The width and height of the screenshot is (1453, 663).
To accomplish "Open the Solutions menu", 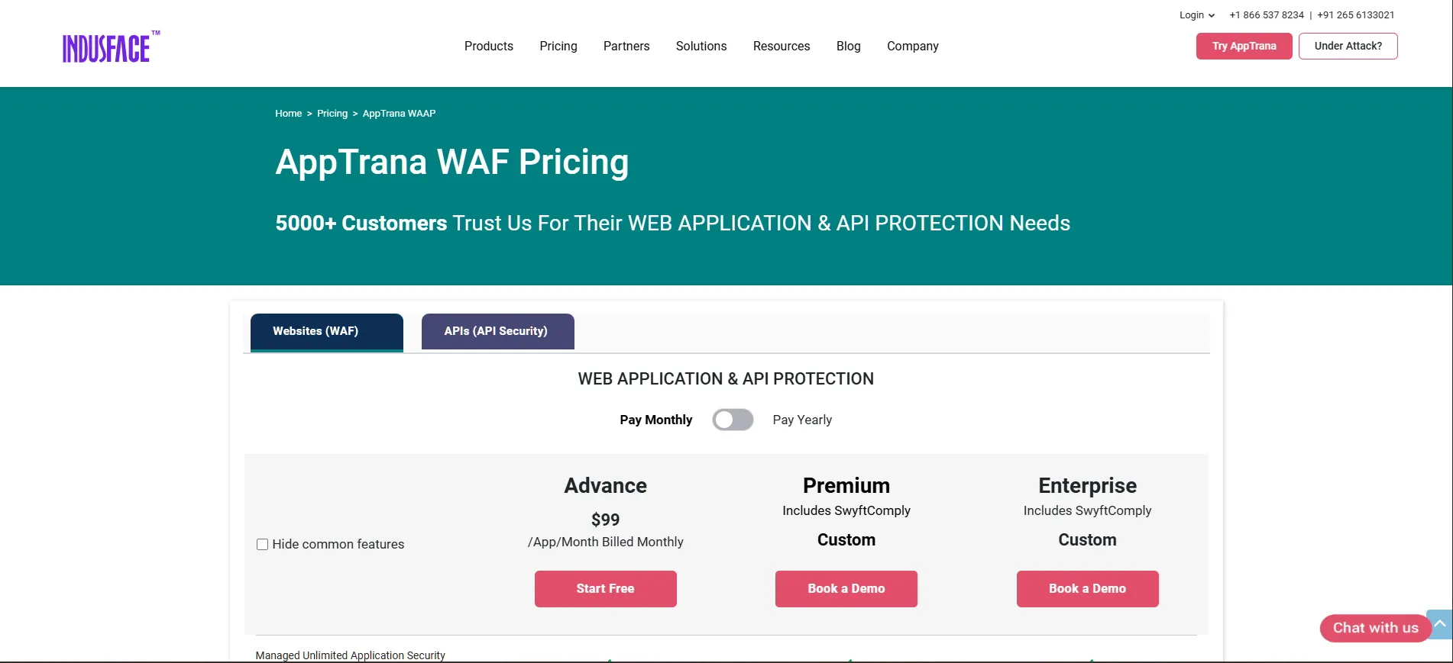I will click(701, 46).
